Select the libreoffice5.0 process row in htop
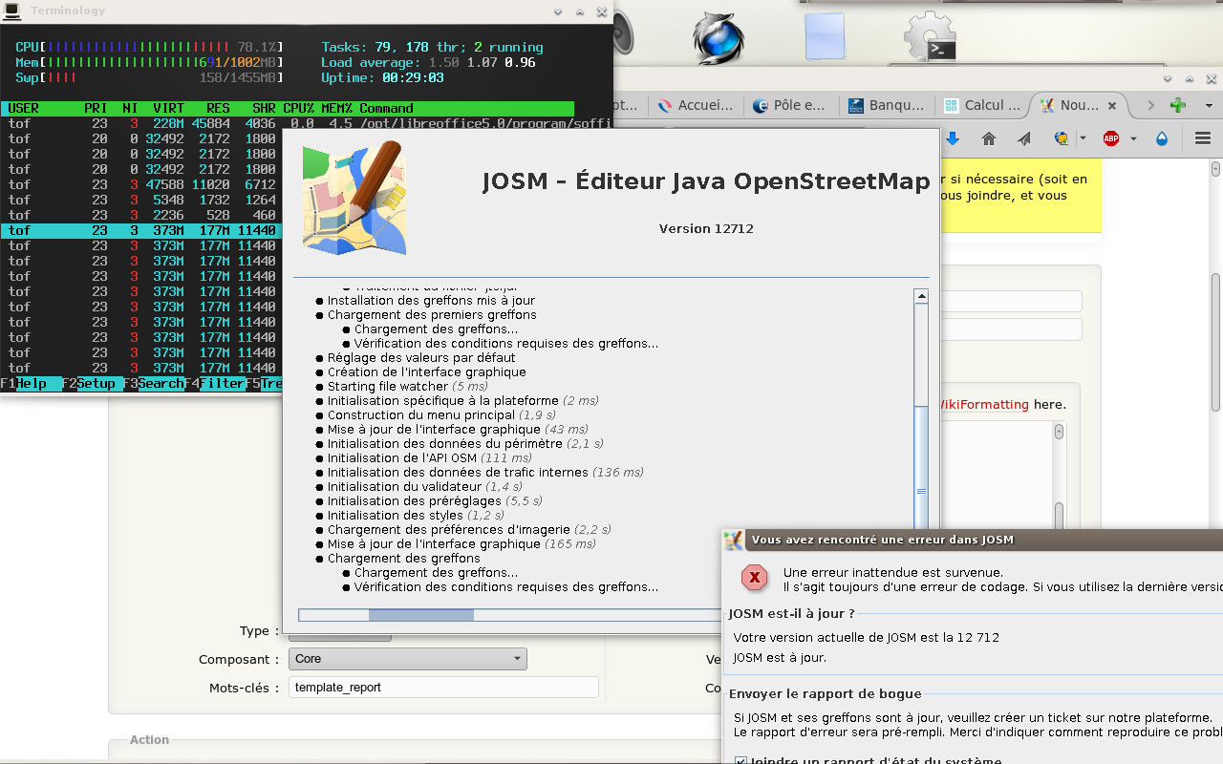Image resolution: width=1223 pixels, height=764 pixels. [306, 123]
